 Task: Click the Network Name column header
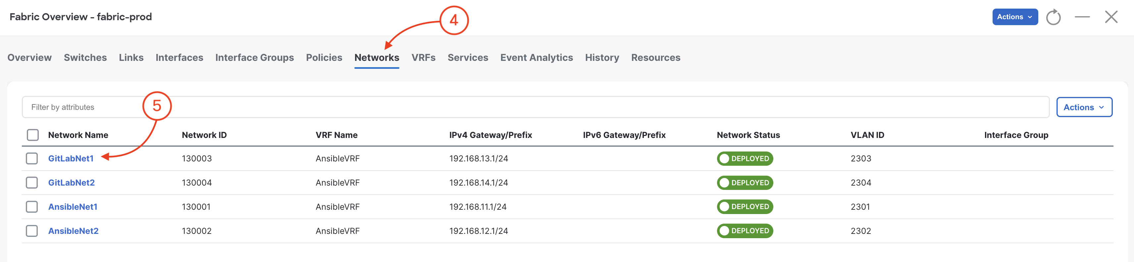[78, 135]
